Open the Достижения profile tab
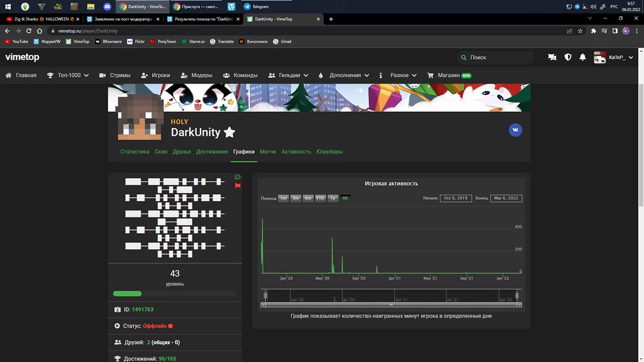This screenshot has width=644, height=362. (211, 151)
